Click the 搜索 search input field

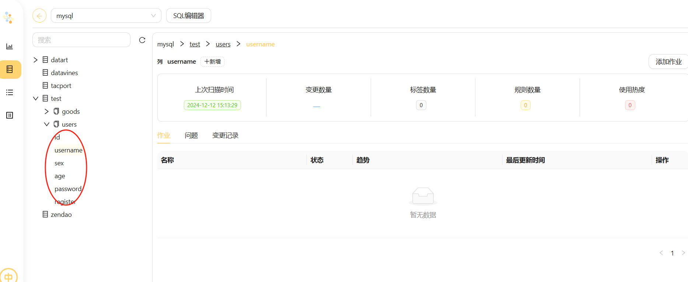(81, 40)
